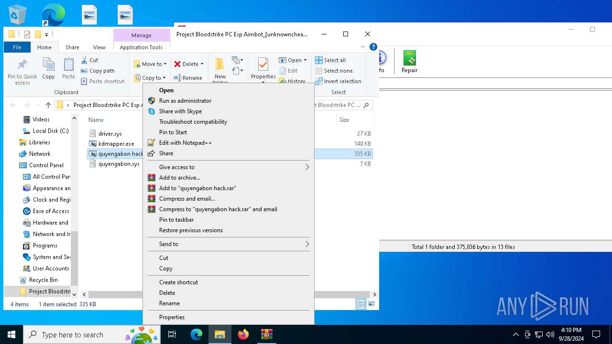
Task: Click the ribbon Rename button
Action: coord(188,78)
